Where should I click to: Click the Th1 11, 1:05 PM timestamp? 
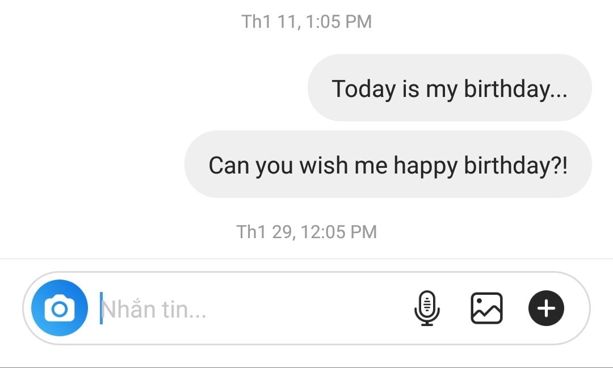[x=306, y=22]
